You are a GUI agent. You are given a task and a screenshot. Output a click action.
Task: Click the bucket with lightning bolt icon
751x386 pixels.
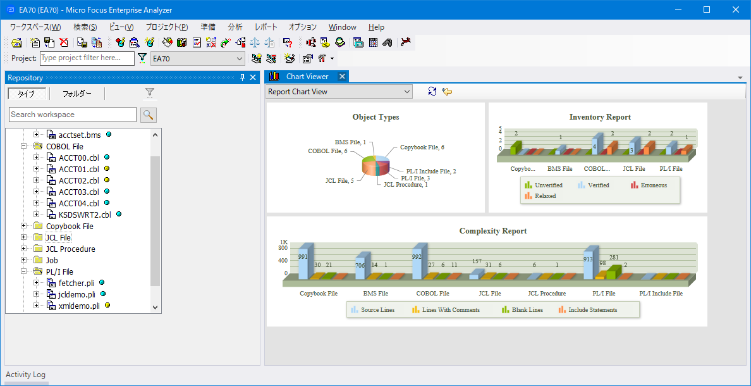tap(149, 42)
